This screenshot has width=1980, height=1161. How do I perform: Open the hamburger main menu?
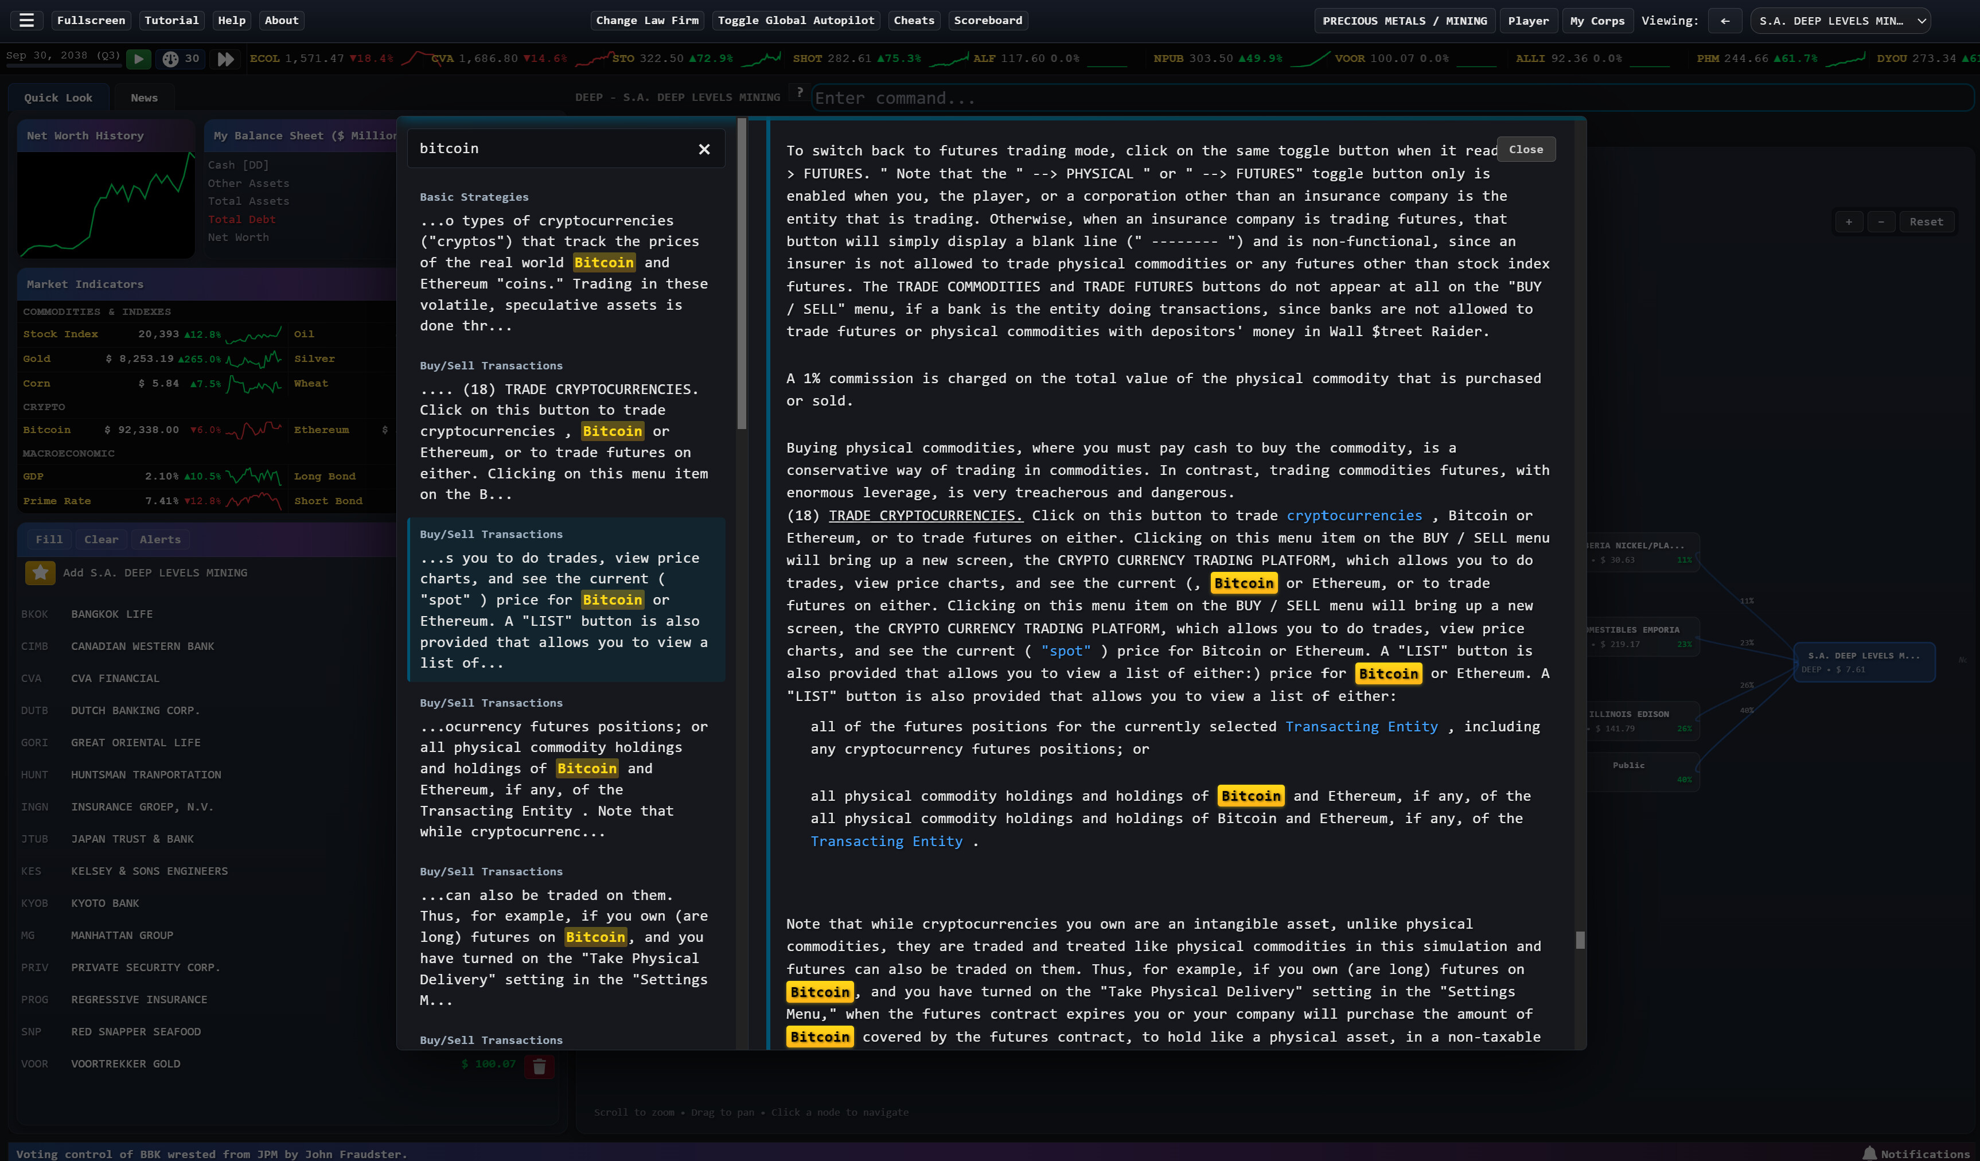[x=27, y=21]
